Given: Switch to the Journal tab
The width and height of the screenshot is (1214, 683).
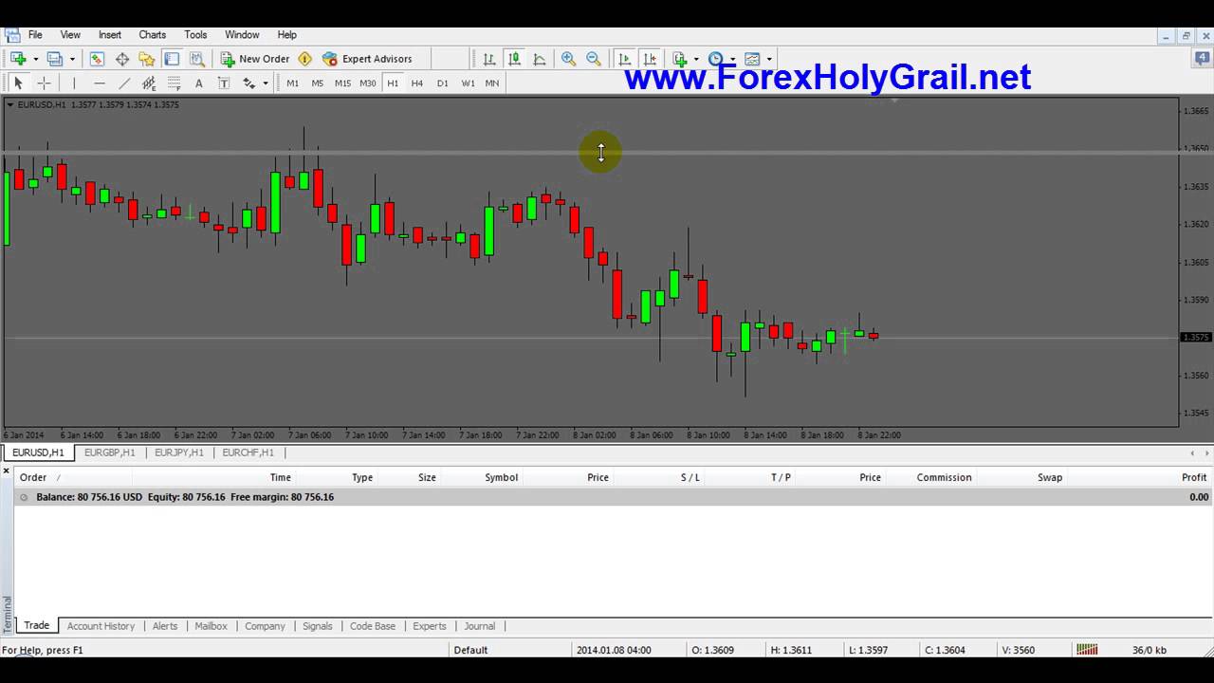Looking at the screenshot, I should click(479, 626).
